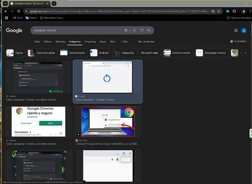Click the magnifier search button

coord(149,30)
